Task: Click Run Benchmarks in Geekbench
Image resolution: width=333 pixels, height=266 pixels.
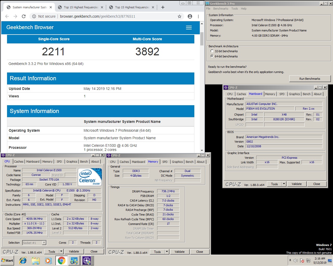Action: (310, 79)
